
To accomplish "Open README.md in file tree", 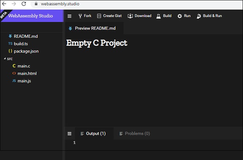I will [x=23, y=36].
